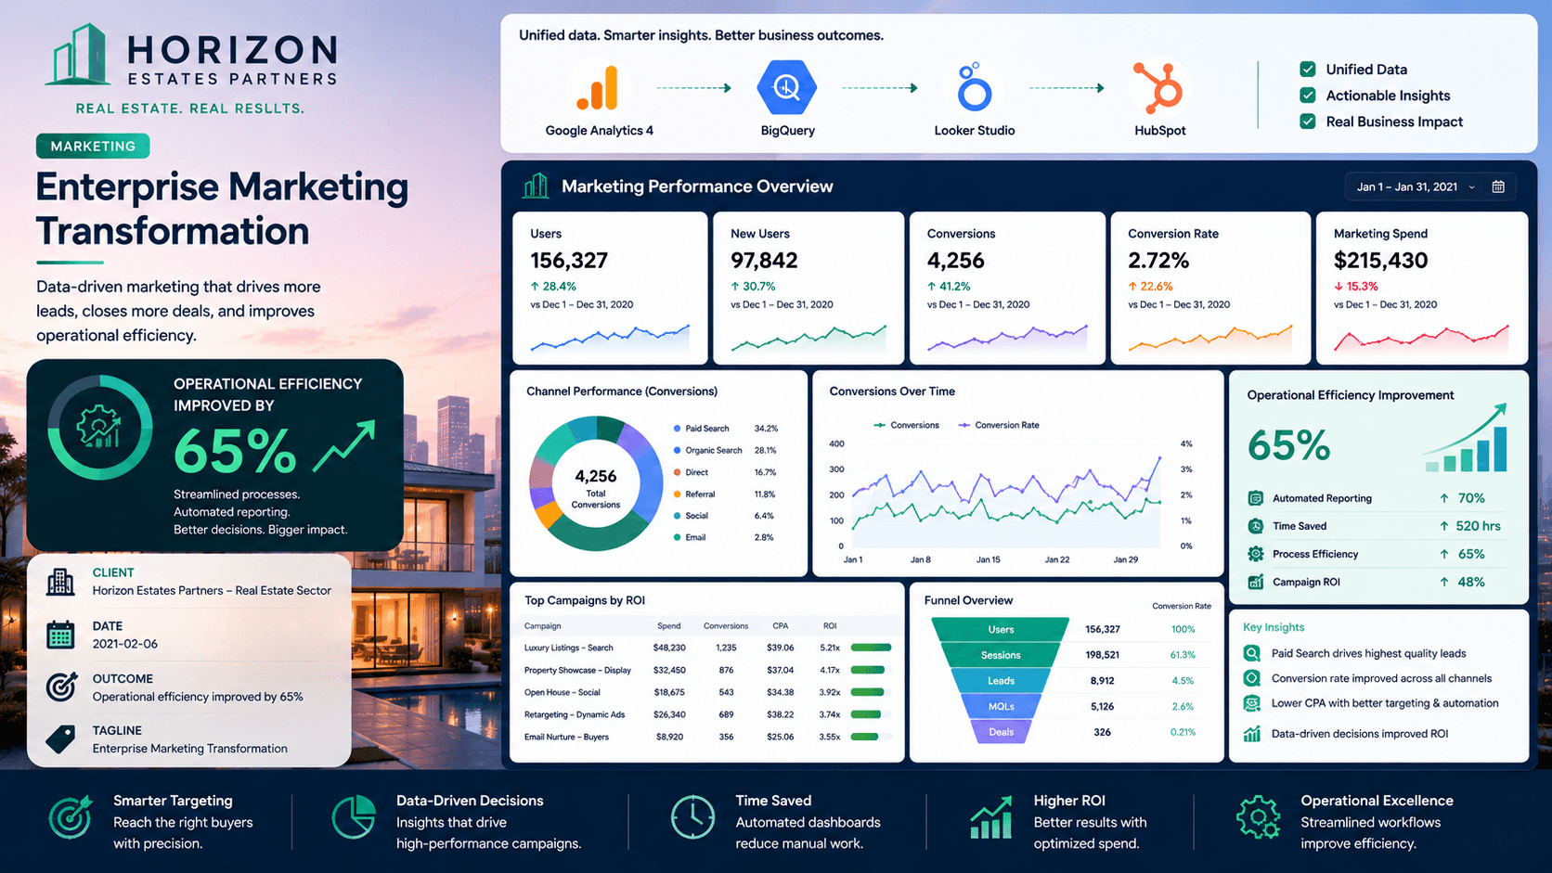Screen dimensions: 1552x873
Task: Click the Email channel legend label
Action: pyautogui.click(x=695, y=537)
